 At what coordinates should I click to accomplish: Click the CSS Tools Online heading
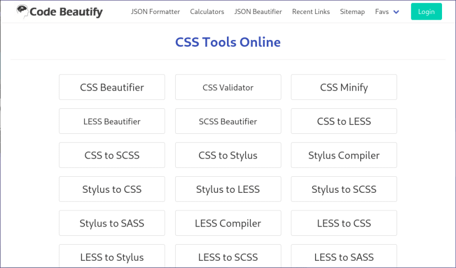pos(228,42)
